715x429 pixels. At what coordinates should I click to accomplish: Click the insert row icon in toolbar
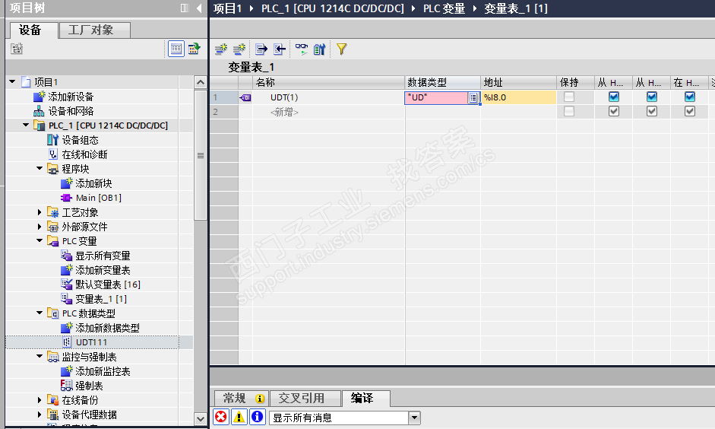(x=221, y=49)
